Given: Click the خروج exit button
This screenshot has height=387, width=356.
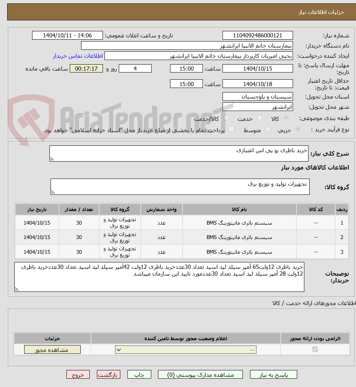Looking at the screenshot, I should (x=78, y=375).
